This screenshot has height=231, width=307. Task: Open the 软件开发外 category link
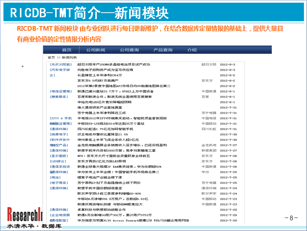click(x=60, y=140)
